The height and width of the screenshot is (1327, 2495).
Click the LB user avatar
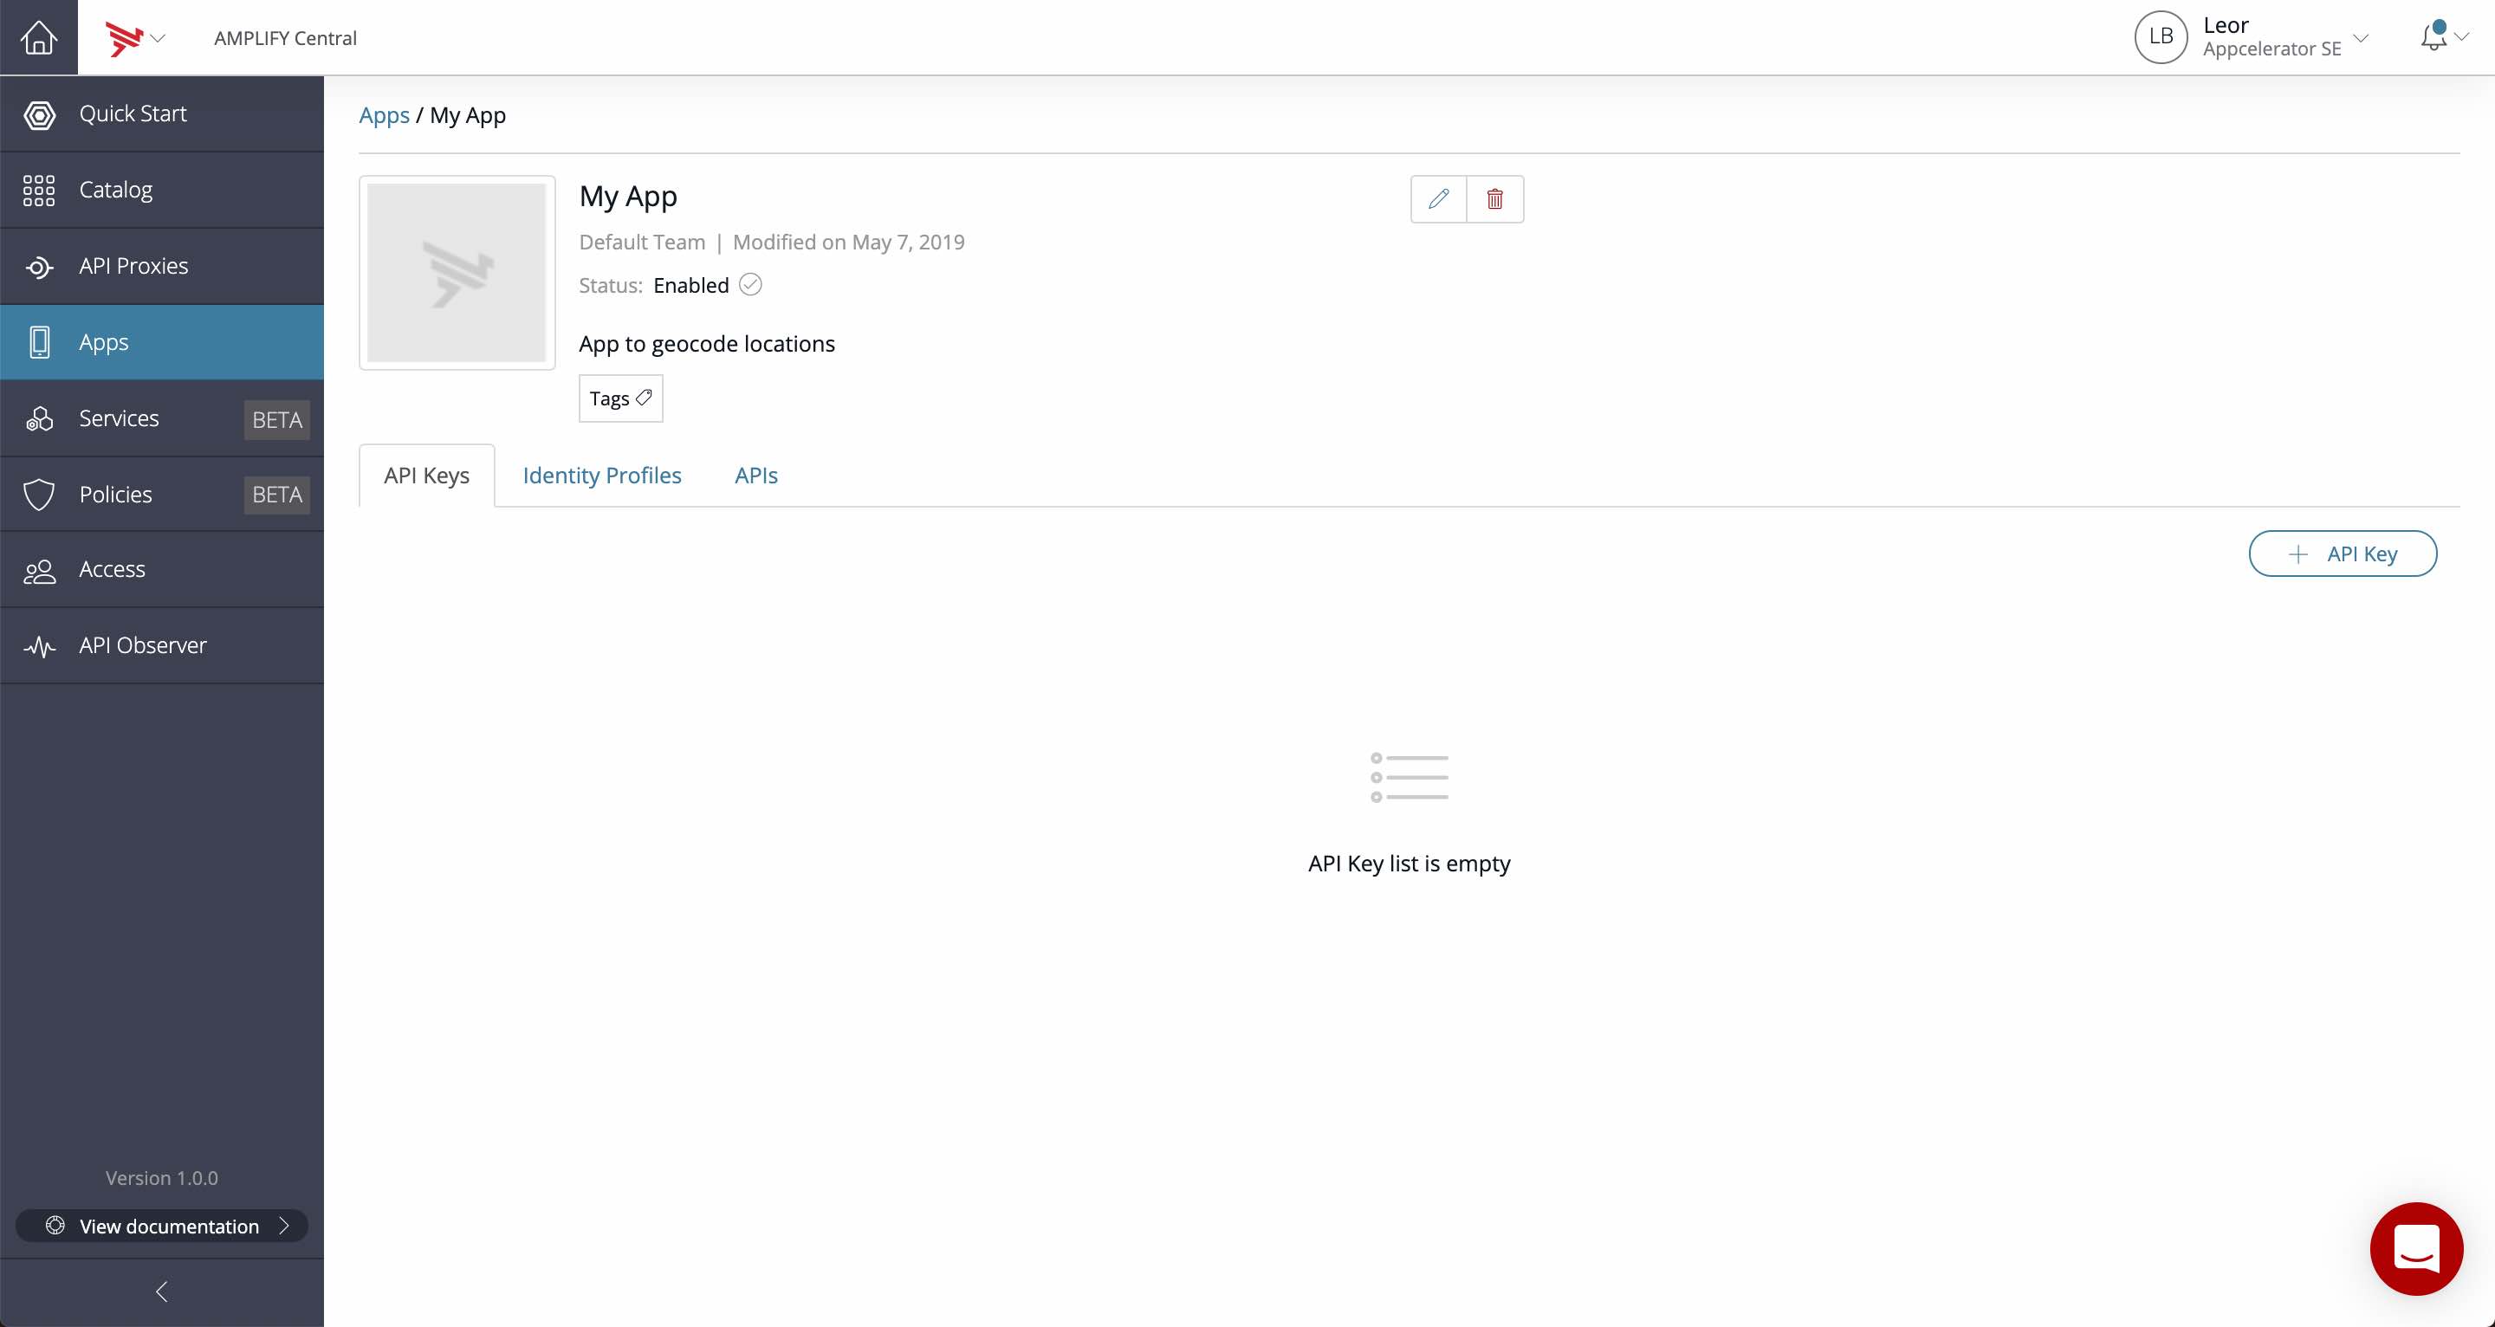click(x=2161, y=38)
